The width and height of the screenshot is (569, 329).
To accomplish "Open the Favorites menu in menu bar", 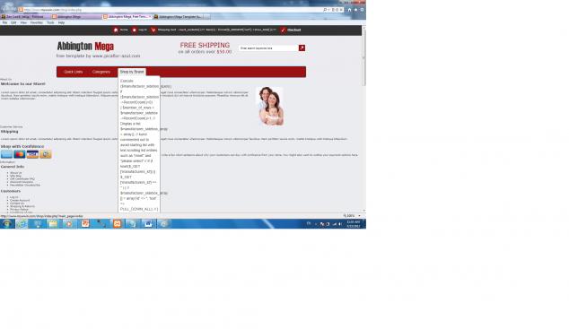I will pyautogui.click(x=36, y=22).
